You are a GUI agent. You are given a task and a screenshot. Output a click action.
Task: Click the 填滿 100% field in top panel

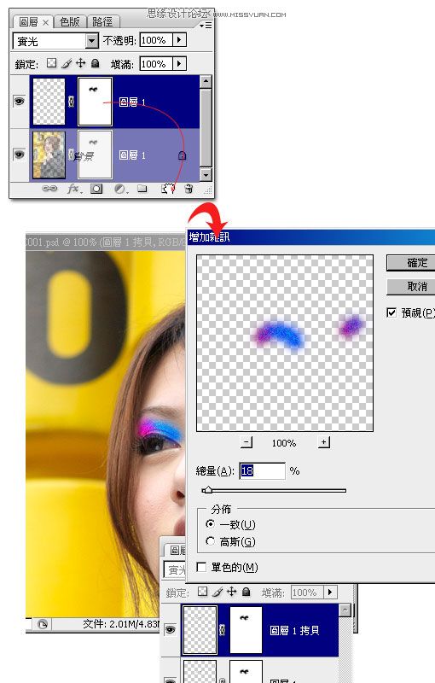point(156,63)
